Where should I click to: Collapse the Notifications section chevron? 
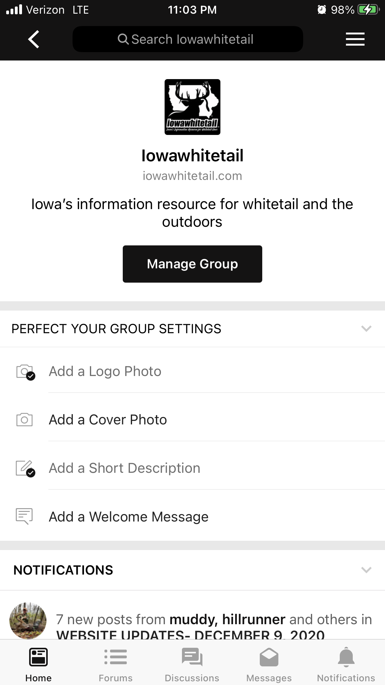pos(366,570)
